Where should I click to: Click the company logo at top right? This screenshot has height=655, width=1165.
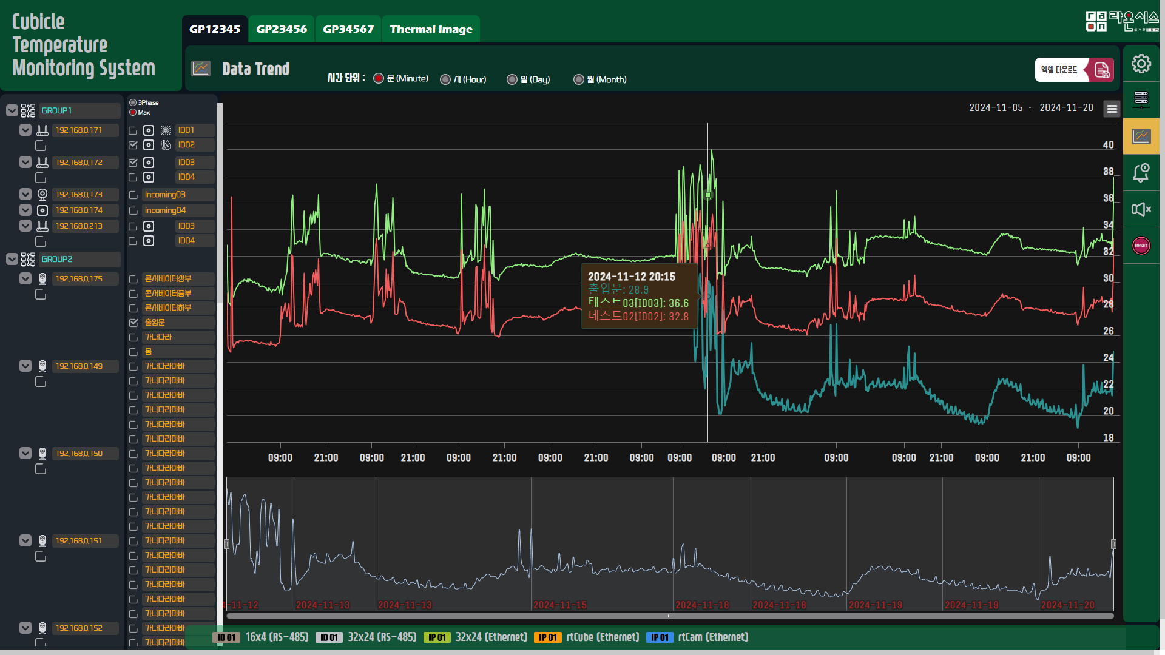1121,21
